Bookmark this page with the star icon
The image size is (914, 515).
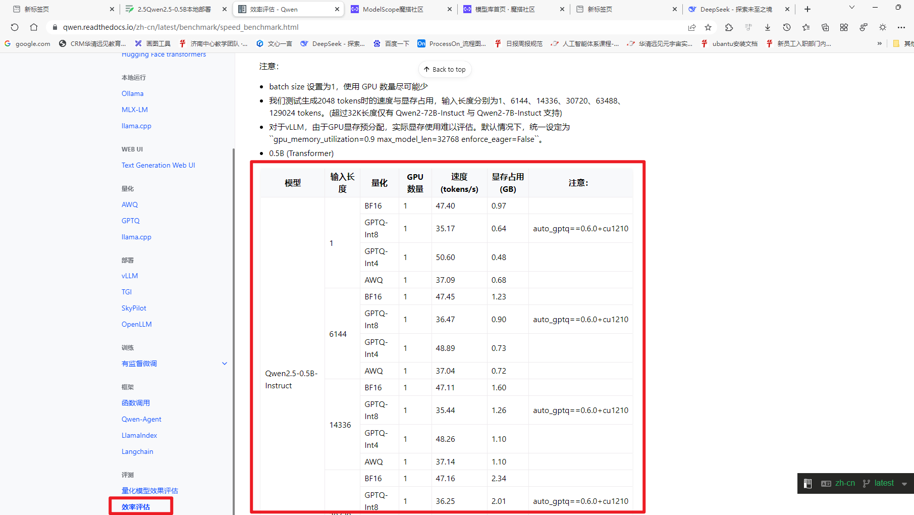click(708, 27)
